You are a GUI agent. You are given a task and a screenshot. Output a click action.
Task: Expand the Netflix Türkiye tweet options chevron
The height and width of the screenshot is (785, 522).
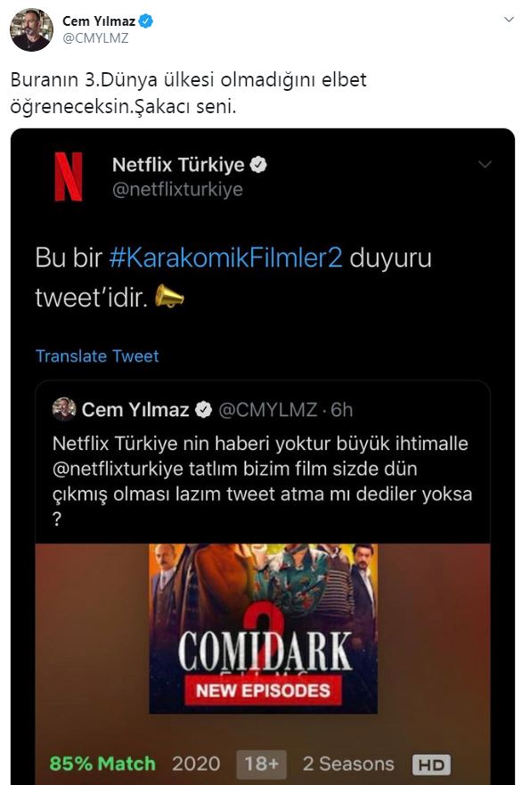[485, 164]
